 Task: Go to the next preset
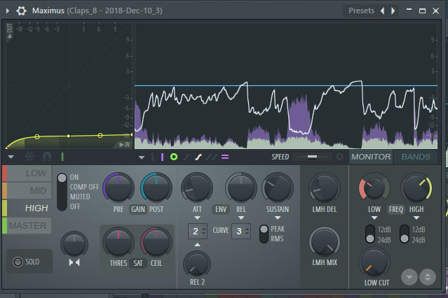coord(393,10)
